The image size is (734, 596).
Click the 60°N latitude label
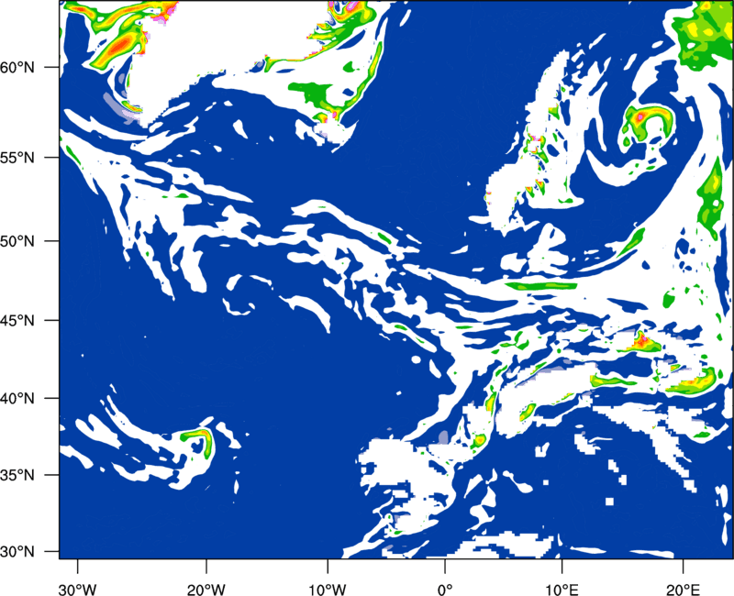17,67
